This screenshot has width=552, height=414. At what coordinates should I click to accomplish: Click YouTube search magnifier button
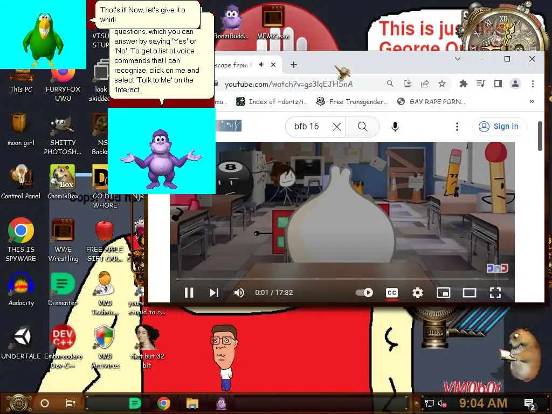[363, 126]
